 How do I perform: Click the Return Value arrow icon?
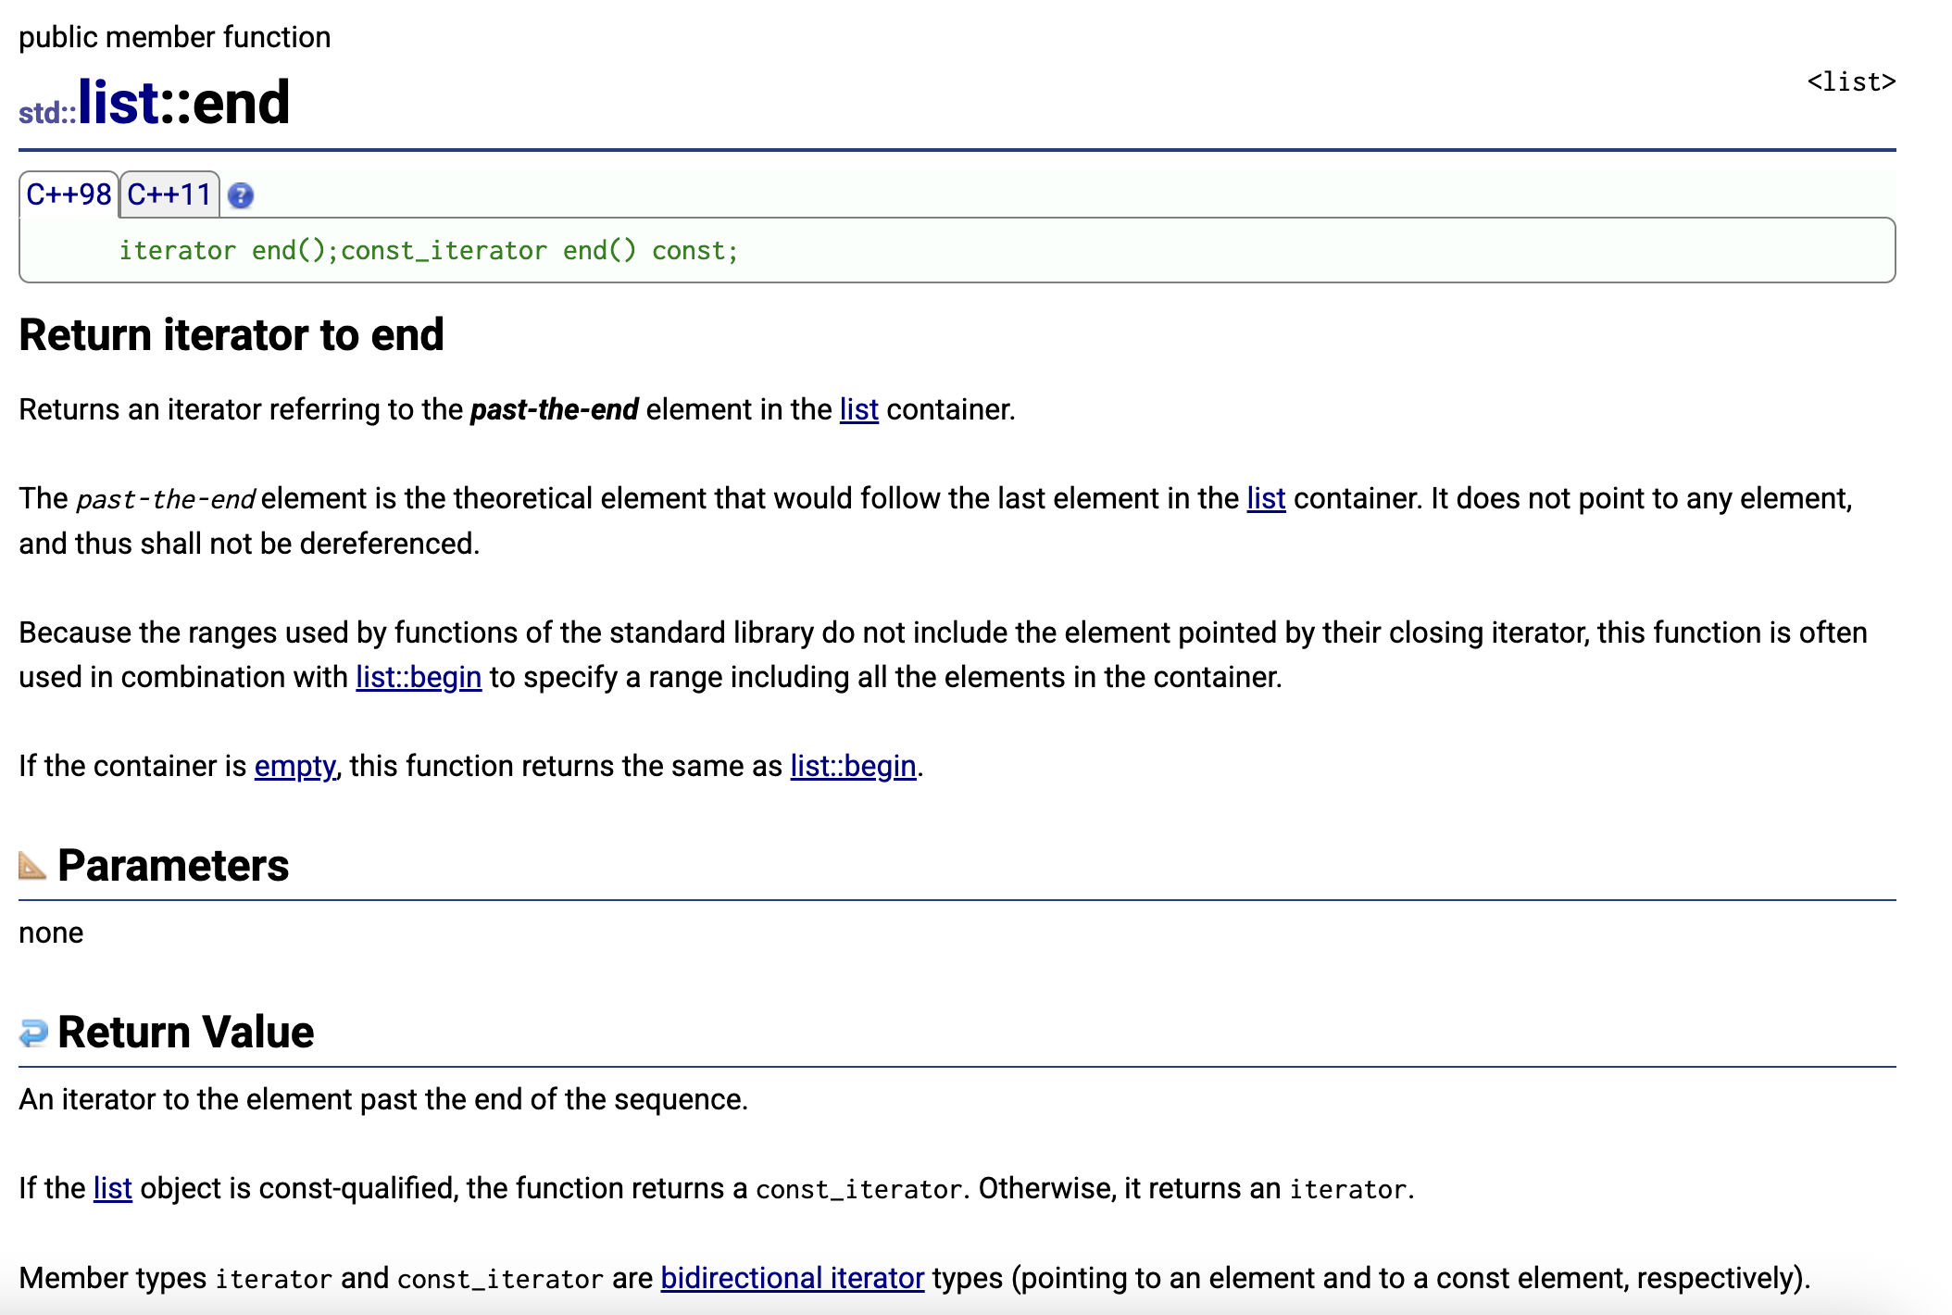click(33, 1033)
